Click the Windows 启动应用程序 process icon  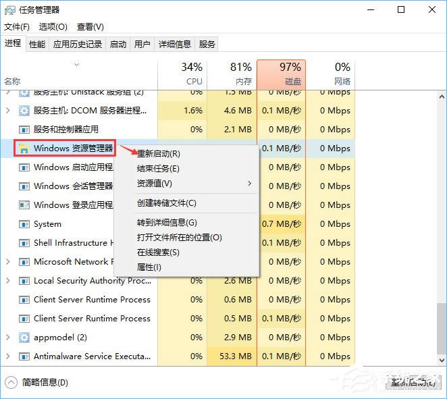coord(24,167)
